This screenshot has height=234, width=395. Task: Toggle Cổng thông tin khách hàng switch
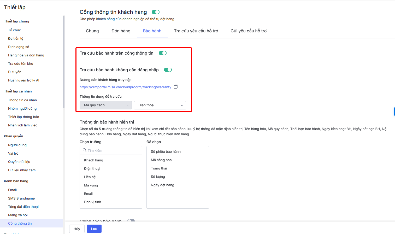(x=156, y=12)
